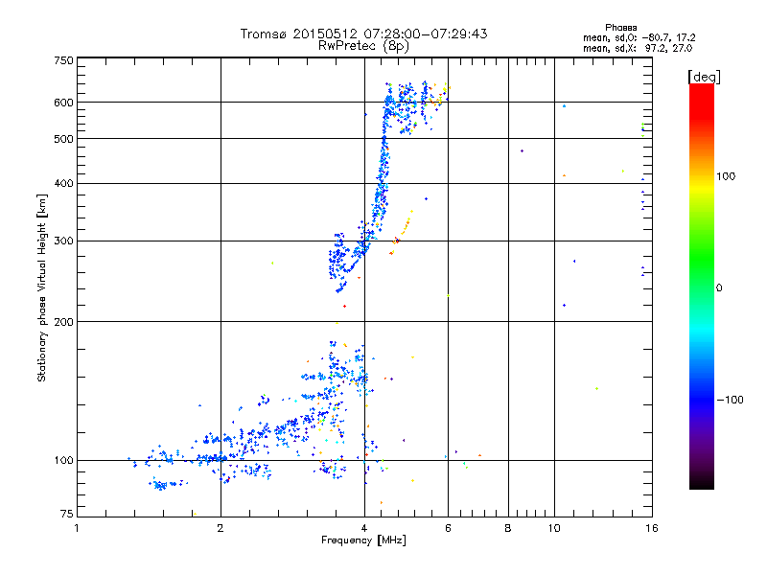Click the y-axis tick label '100'
767x575 pixels.
(63, 461)
